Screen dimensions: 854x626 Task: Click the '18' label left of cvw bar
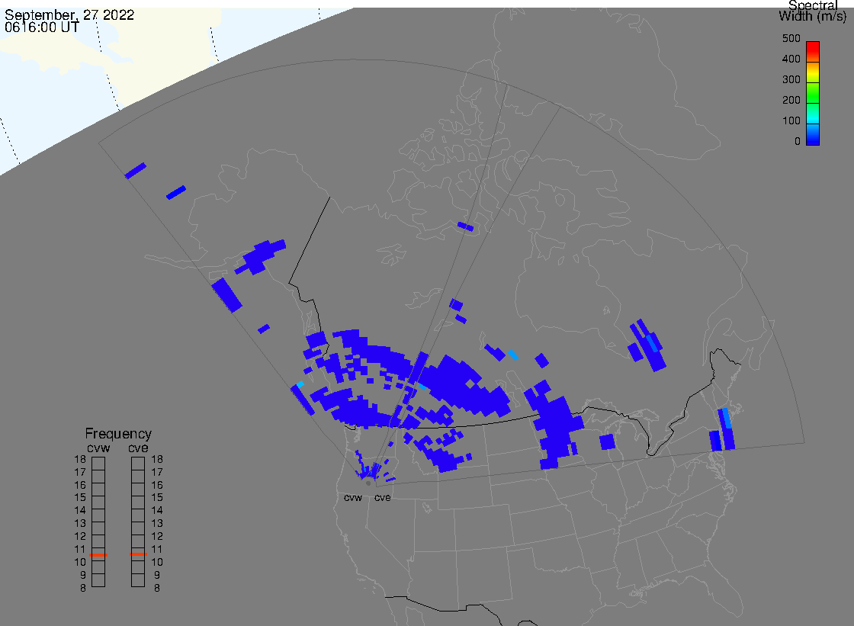(x=80, y=459)
